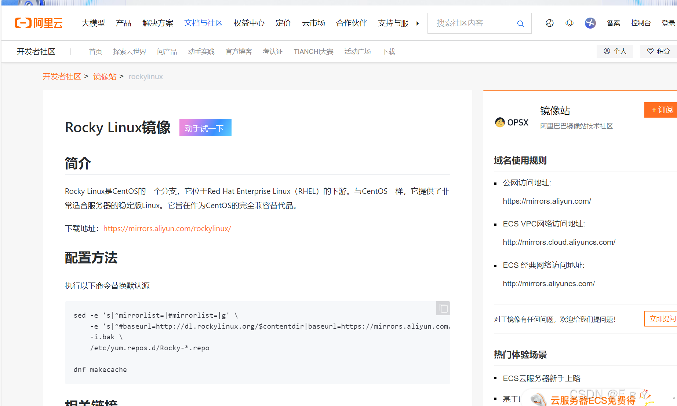Image resolution: width=677 pixels, height=406 pixels.
Task: Open the mirrors.aliyun.com/rockylinux download link
Action: pos(167,229)
